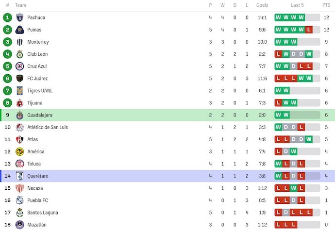Go to the Toluca team page

click(34, 164)
